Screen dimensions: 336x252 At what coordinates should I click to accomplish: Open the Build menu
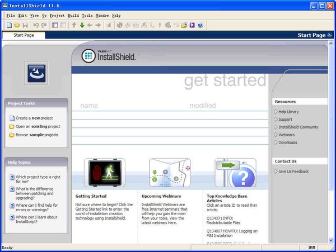(73, 16)
